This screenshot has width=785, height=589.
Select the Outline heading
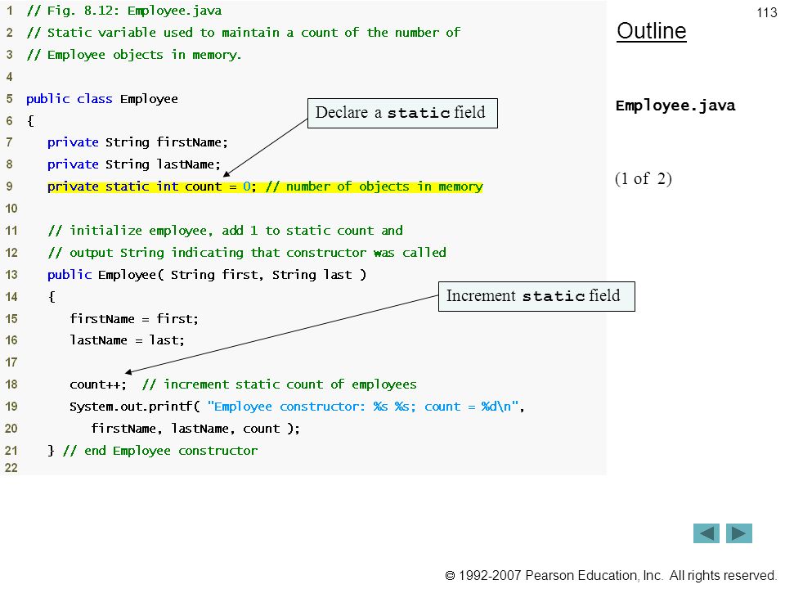tap(652, 31)
